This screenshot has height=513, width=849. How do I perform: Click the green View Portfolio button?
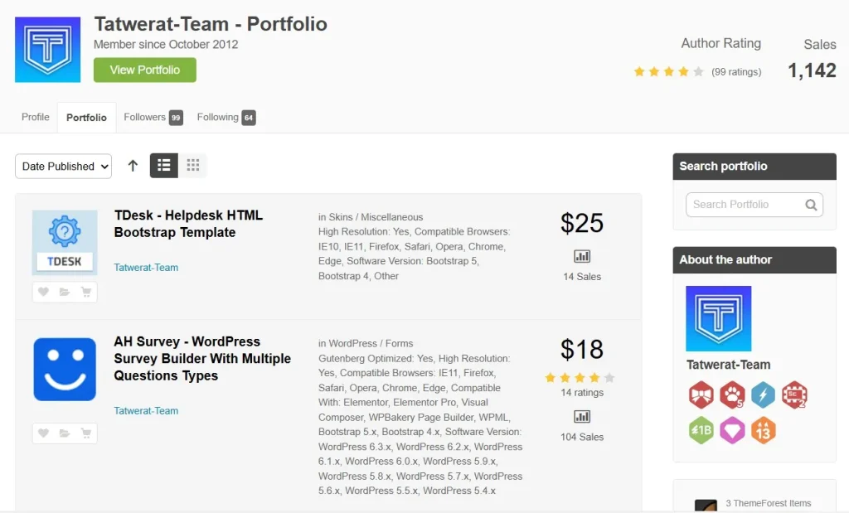pyautogui.click(x=145, y=70)
